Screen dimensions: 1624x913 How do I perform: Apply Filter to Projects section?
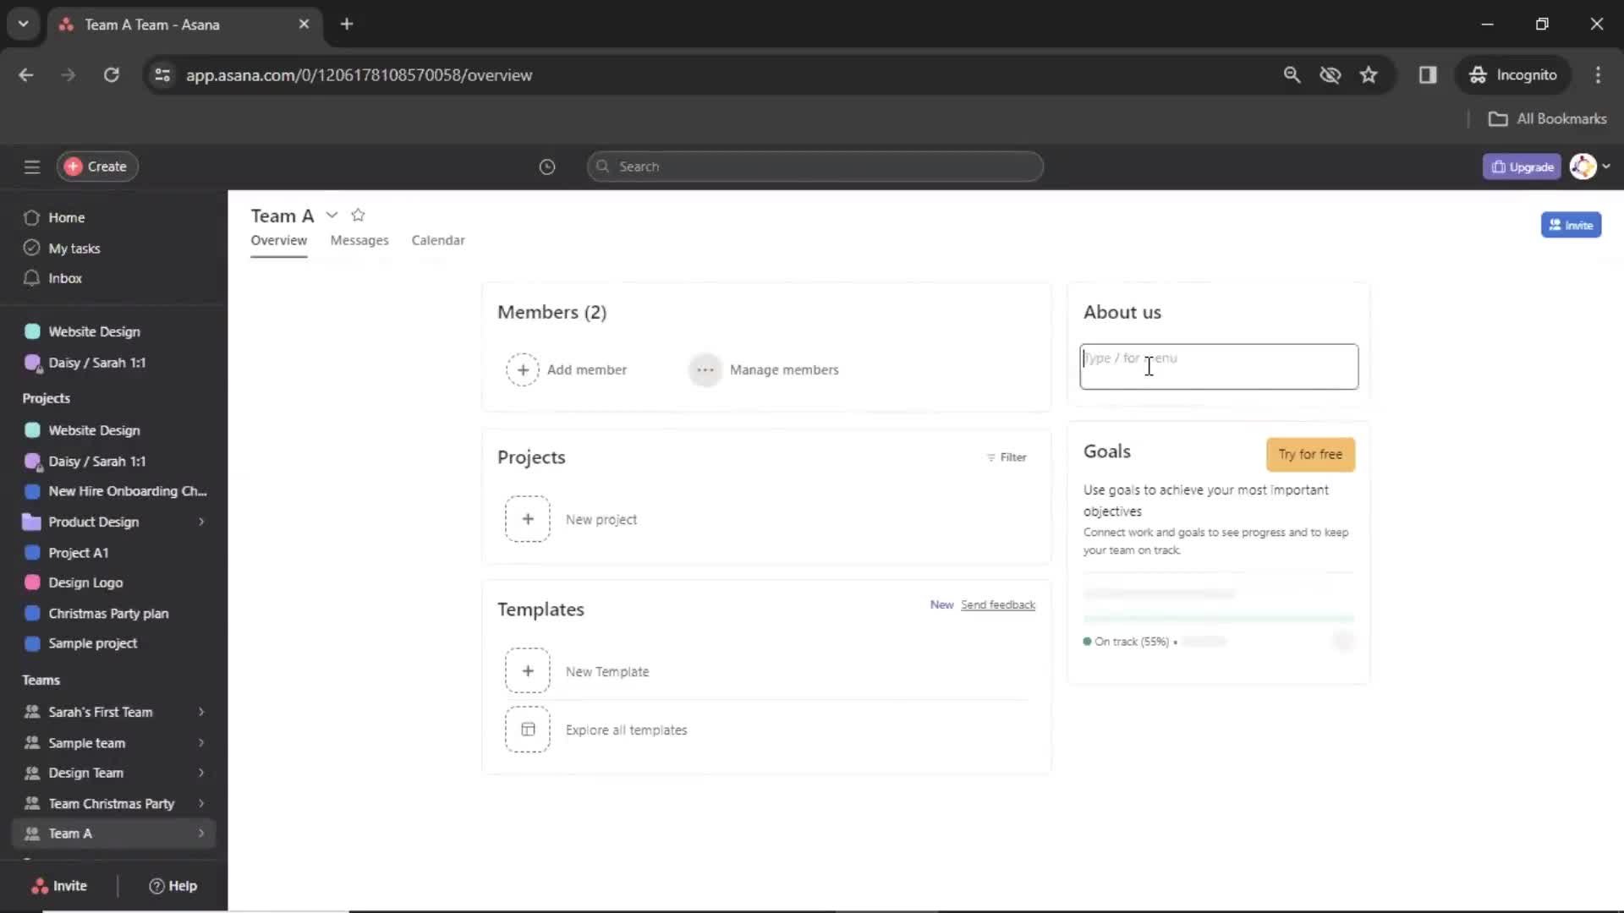pos(1005,456)
